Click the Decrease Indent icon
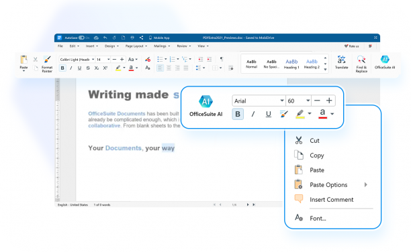This screenshot has width=411, height=252. pos(201,60)
